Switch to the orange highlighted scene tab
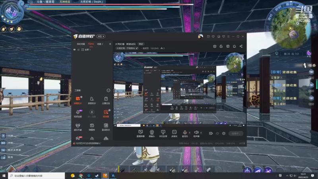 pos(91,44)
